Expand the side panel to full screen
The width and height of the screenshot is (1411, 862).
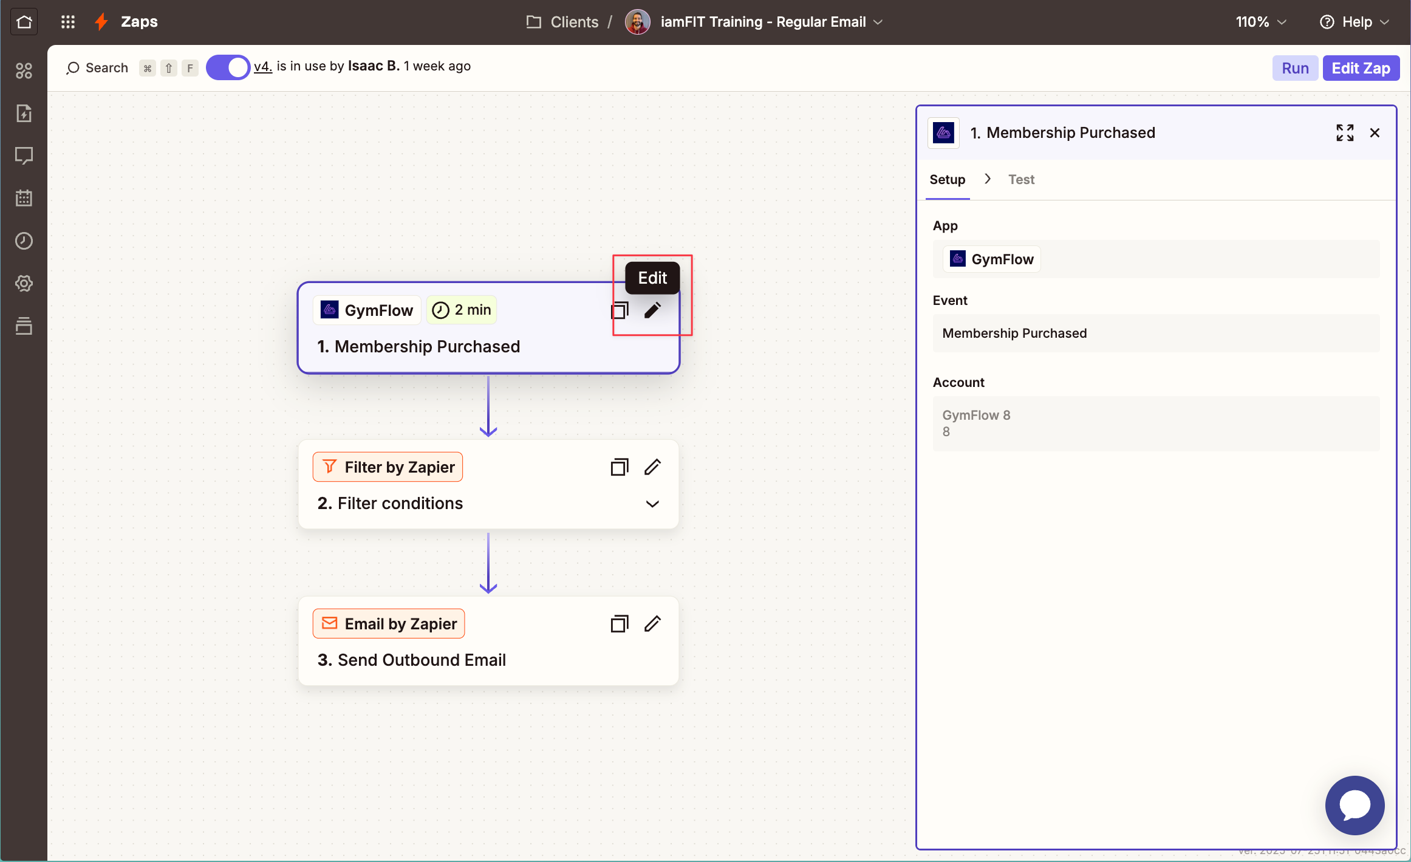[x=1345, y=132]
